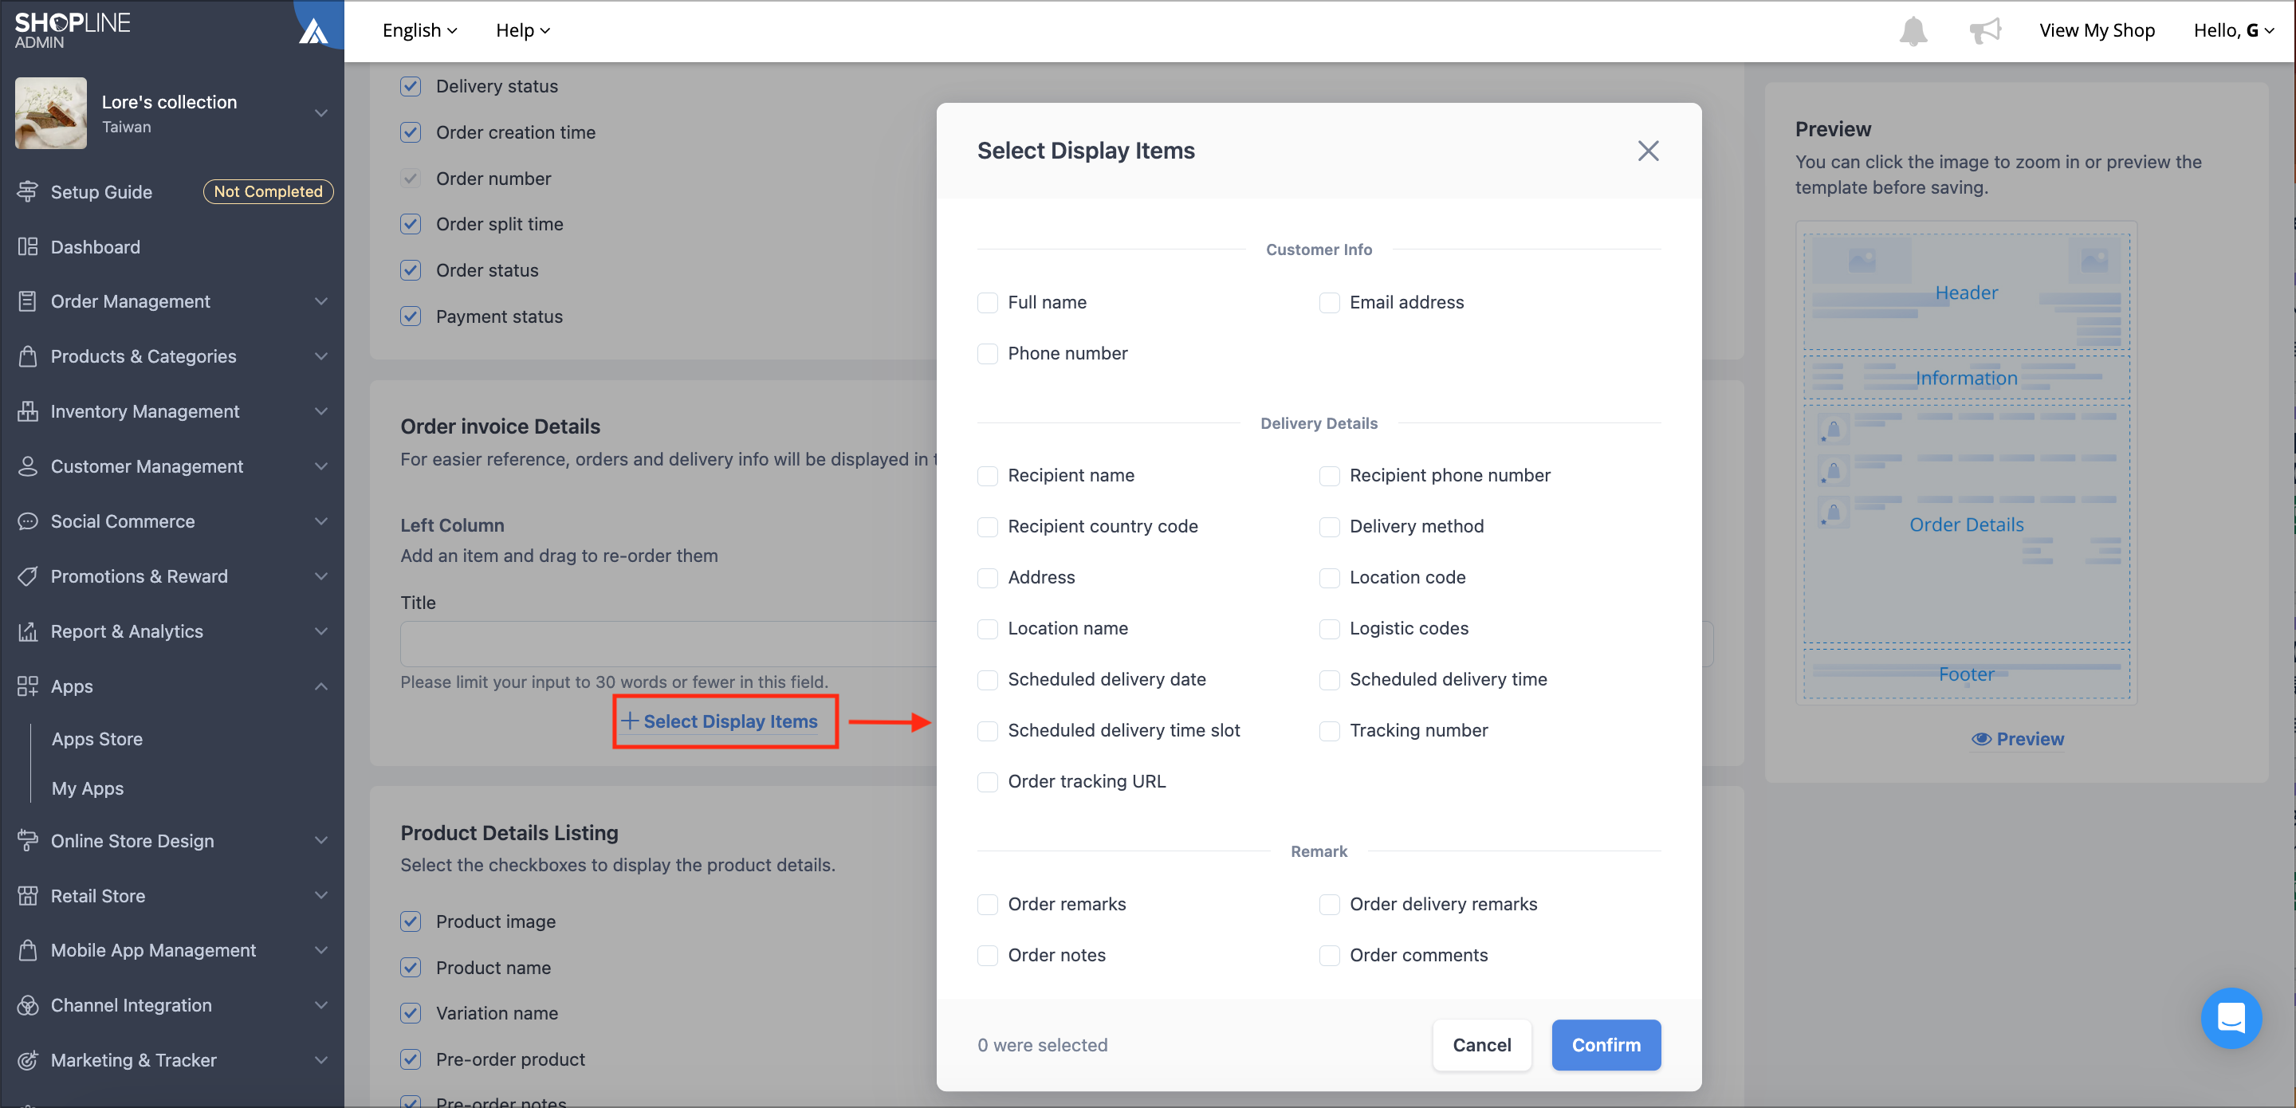The width and height of the screenshot is (2296, 1108).
Task: Uncheck the Product image checkbox
Action: pos(410,921)
